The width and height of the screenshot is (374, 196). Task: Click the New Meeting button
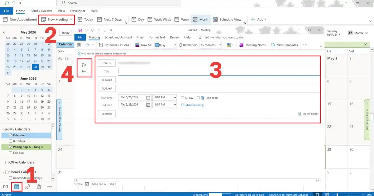55,19
